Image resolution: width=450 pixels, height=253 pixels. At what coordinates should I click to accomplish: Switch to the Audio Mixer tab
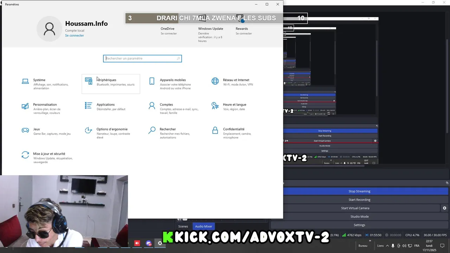204,226
